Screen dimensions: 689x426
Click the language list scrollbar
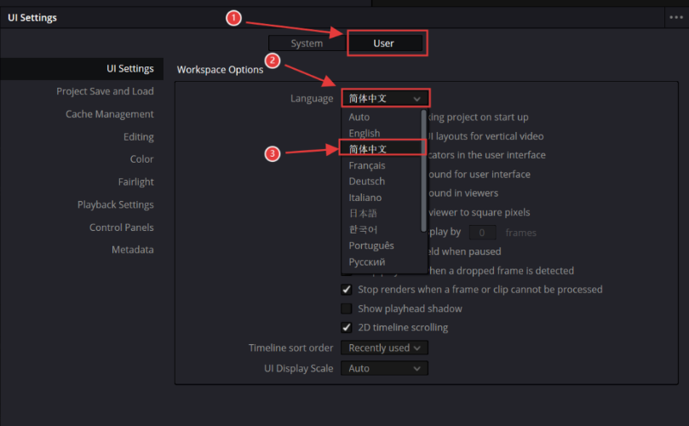point(423,170)
